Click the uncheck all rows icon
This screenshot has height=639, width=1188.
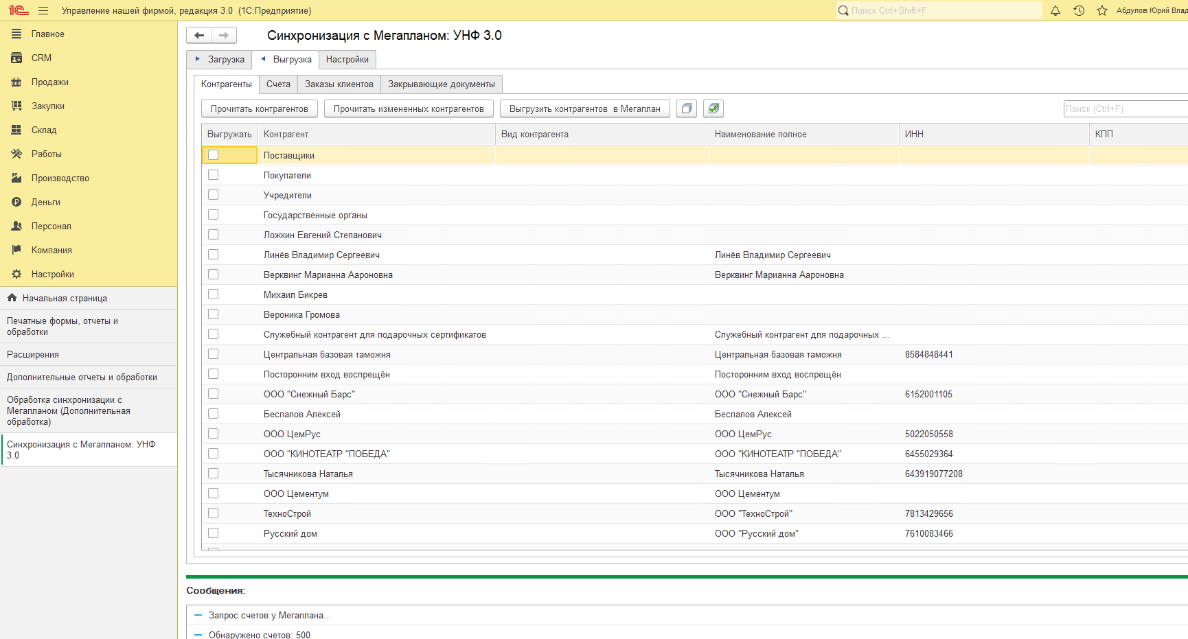(x=687, y=108)
